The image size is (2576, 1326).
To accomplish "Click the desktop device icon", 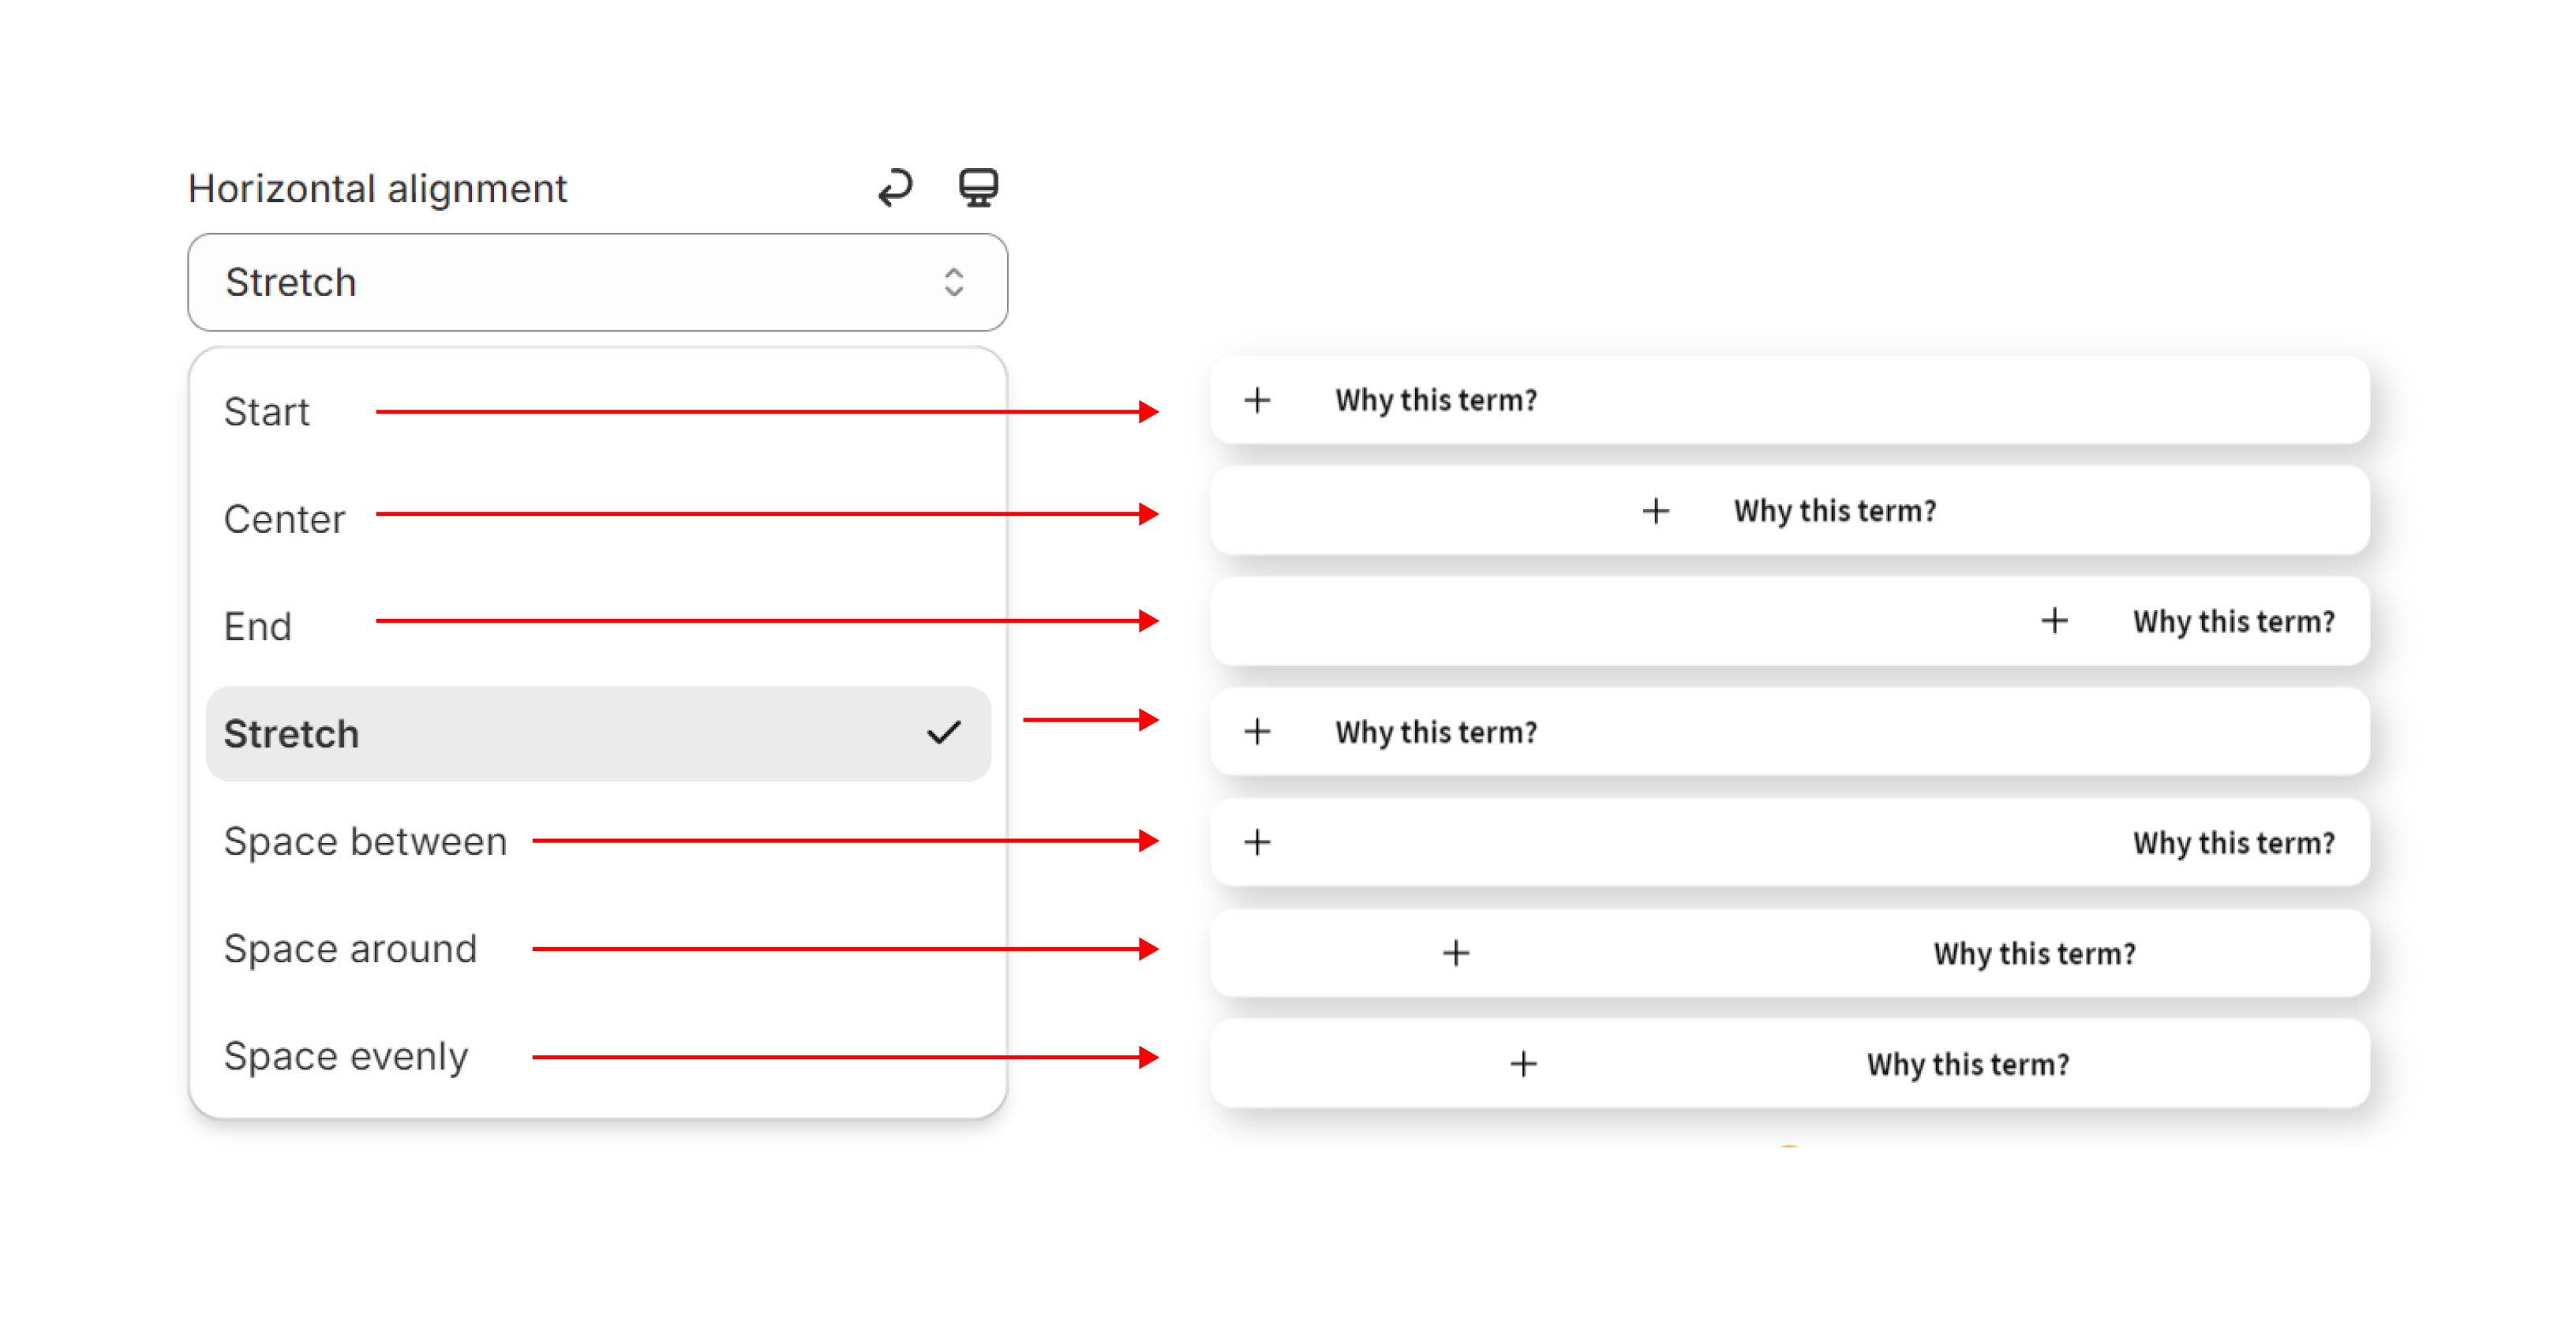I will pos(977,187).
